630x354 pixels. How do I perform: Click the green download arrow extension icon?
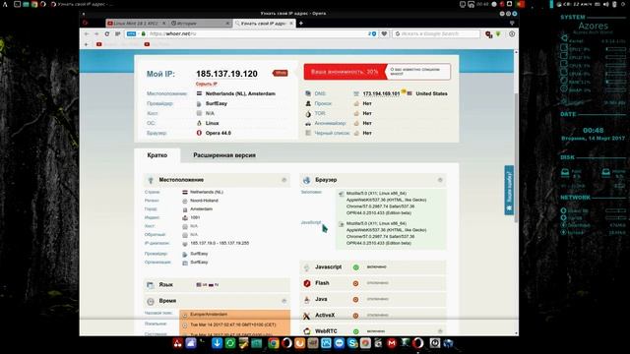coord(498,34)
